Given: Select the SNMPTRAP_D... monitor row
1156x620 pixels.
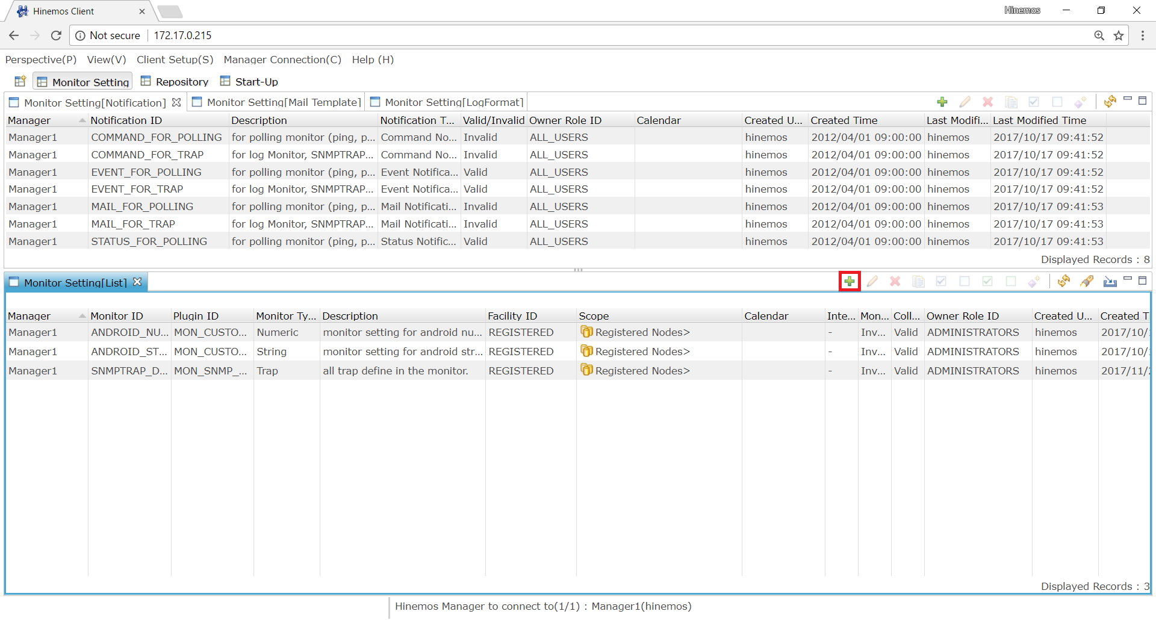Looking at the screenshot, I should pyautogui.click(x=578, y=371).
